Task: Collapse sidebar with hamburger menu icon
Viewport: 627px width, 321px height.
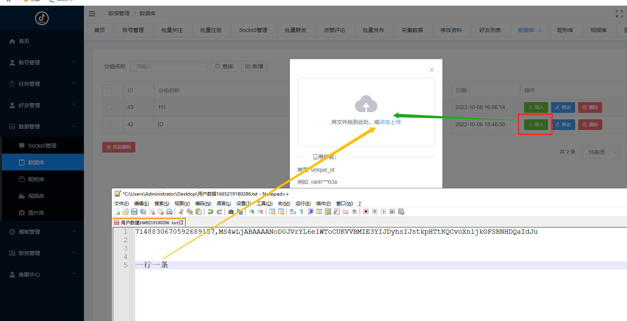Action: click(92, 14)
